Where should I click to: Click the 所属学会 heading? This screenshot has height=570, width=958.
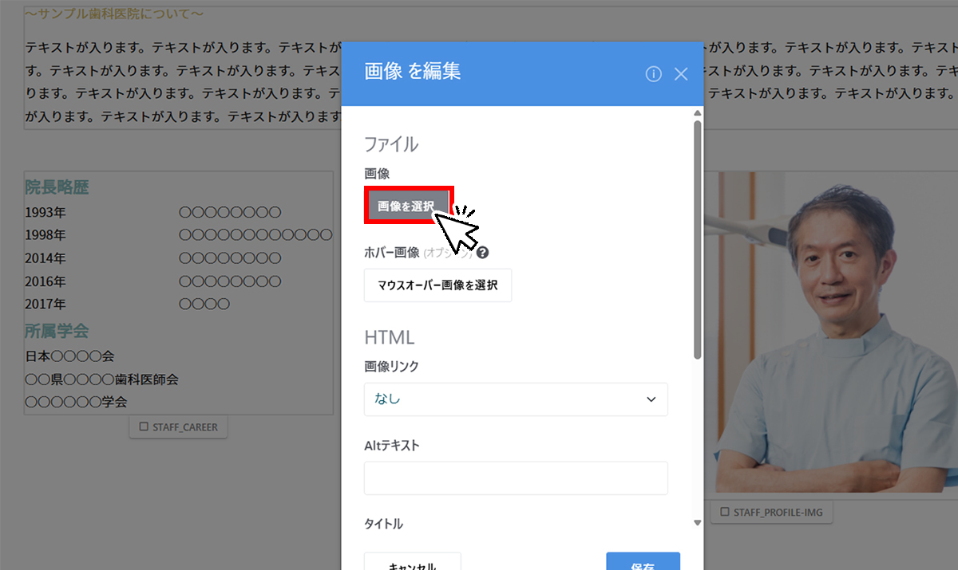[x=57, y=332]
